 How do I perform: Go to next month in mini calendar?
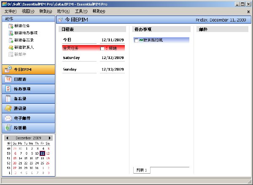pyautogui.click(x=49, y=138)
